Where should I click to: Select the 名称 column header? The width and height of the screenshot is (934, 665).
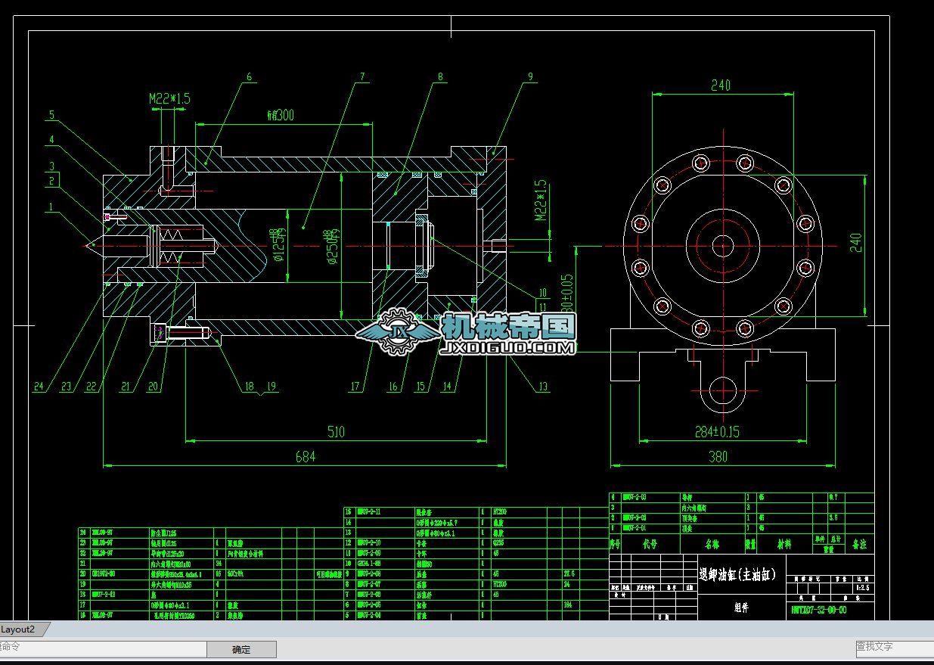[x=712, y=544]
